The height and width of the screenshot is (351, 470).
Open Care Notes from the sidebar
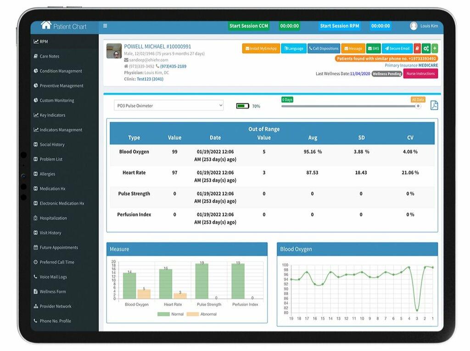(50, 56)
